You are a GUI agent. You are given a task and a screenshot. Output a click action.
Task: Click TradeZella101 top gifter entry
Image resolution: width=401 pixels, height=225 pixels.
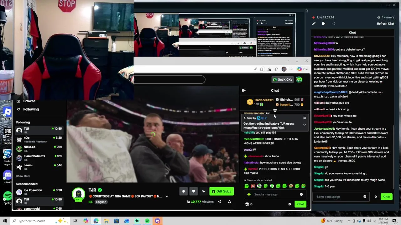[x=260, y=102]
